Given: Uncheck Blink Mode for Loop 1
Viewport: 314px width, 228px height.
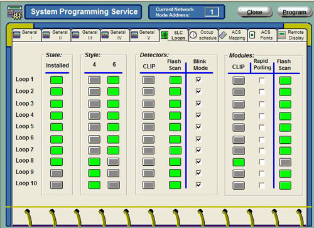Looking at the screenshot, I should pos(198,80).
